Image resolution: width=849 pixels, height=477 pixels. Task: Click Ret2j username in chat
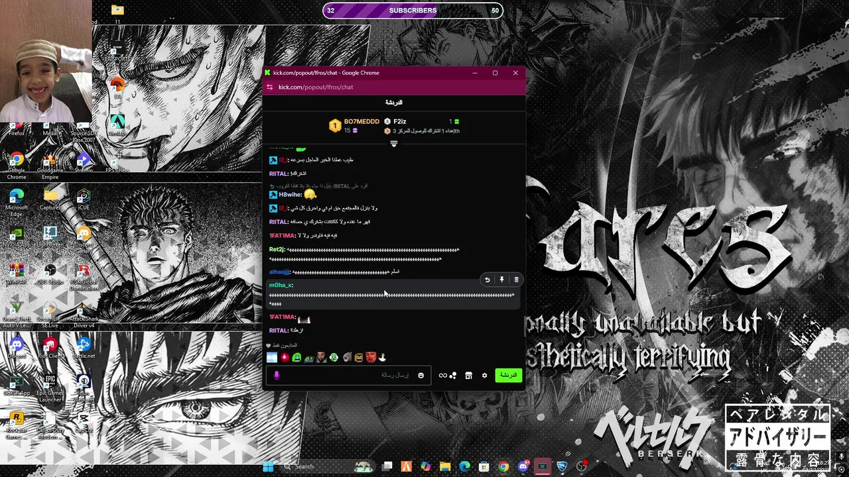click(x=277, y=250)
